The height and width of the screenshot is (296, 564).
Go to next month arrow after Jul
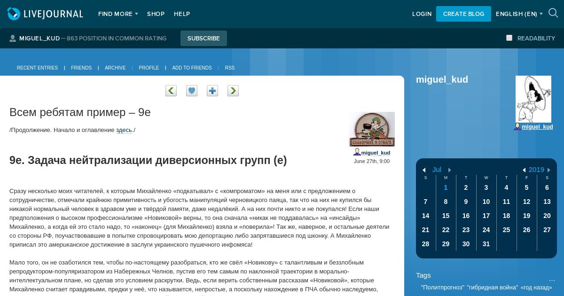coord(450,170)
